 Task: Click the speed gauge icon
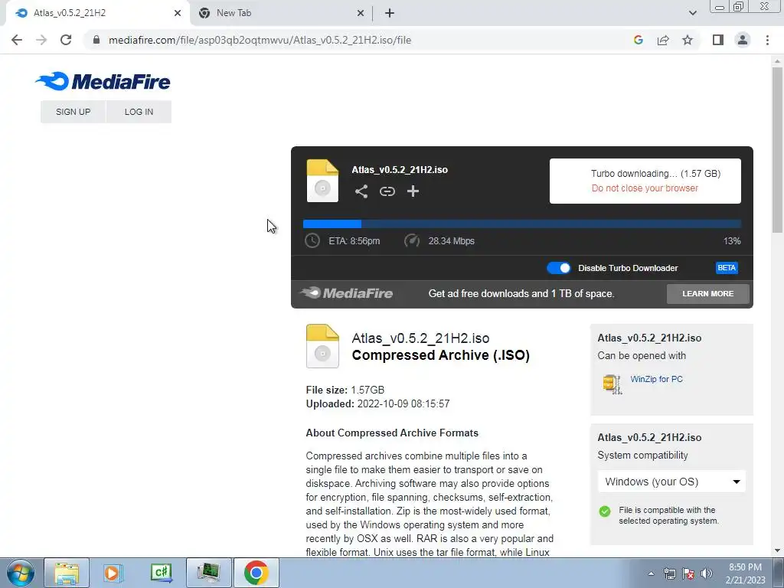[x=411, y=240]
